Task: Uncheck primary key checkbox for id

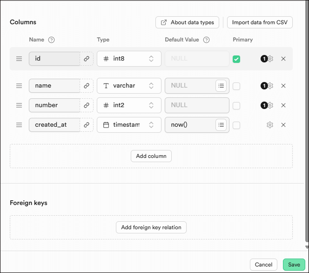Action: 236,59
